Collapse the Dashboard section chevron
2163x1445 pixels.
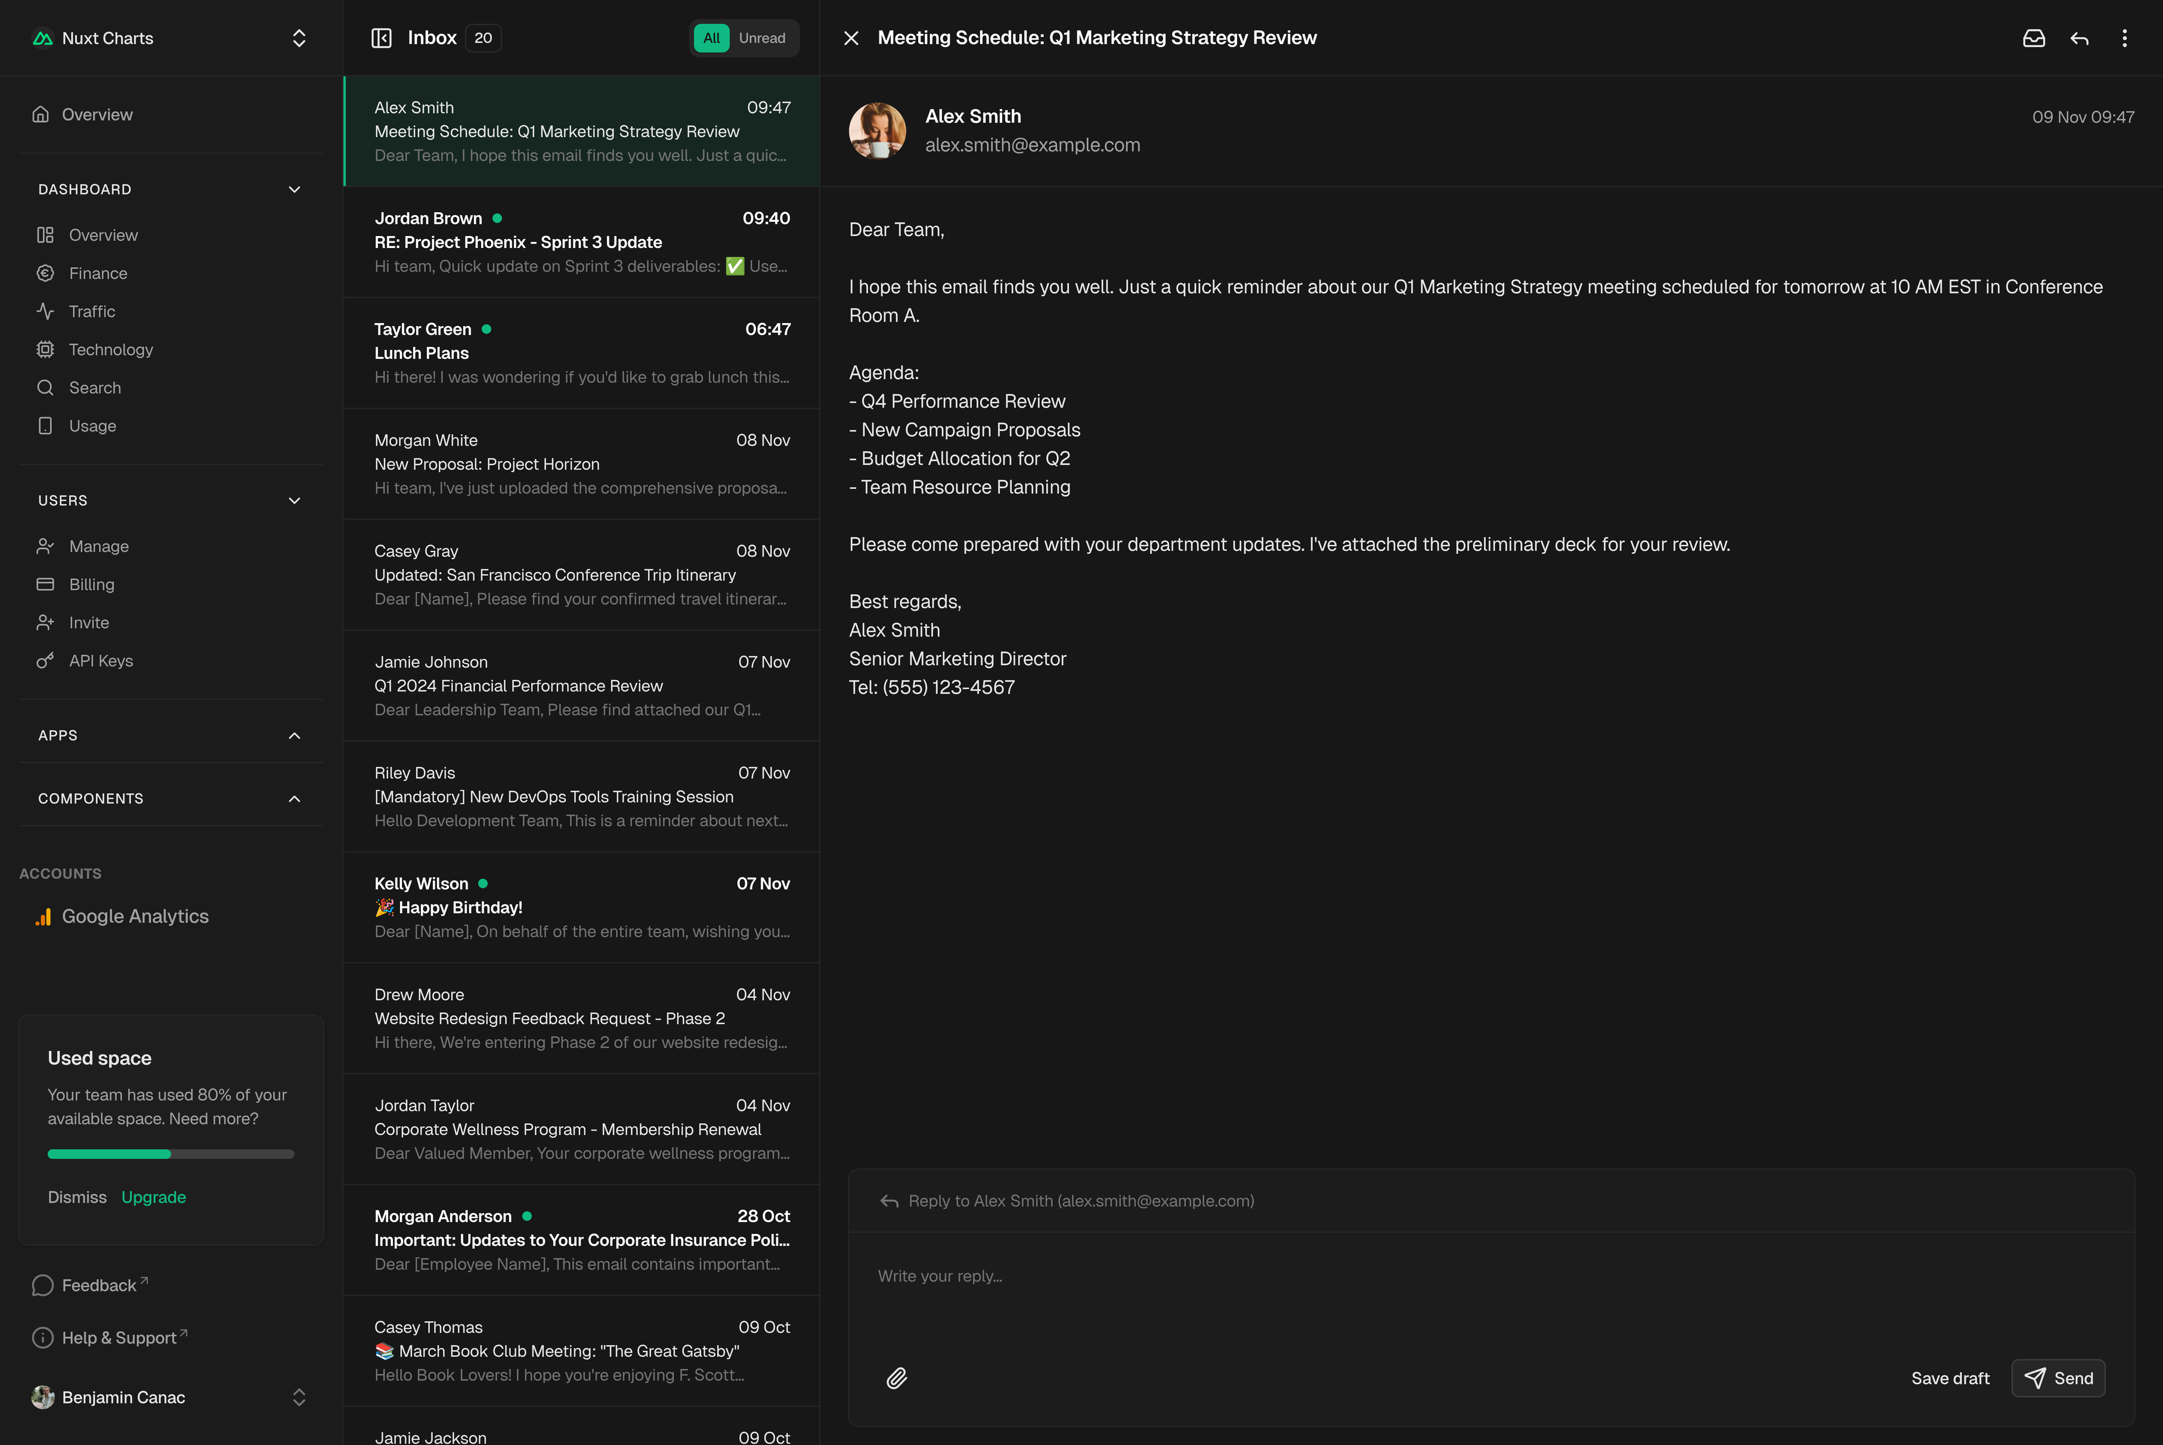pyautogui.click(x=294, y=190)
